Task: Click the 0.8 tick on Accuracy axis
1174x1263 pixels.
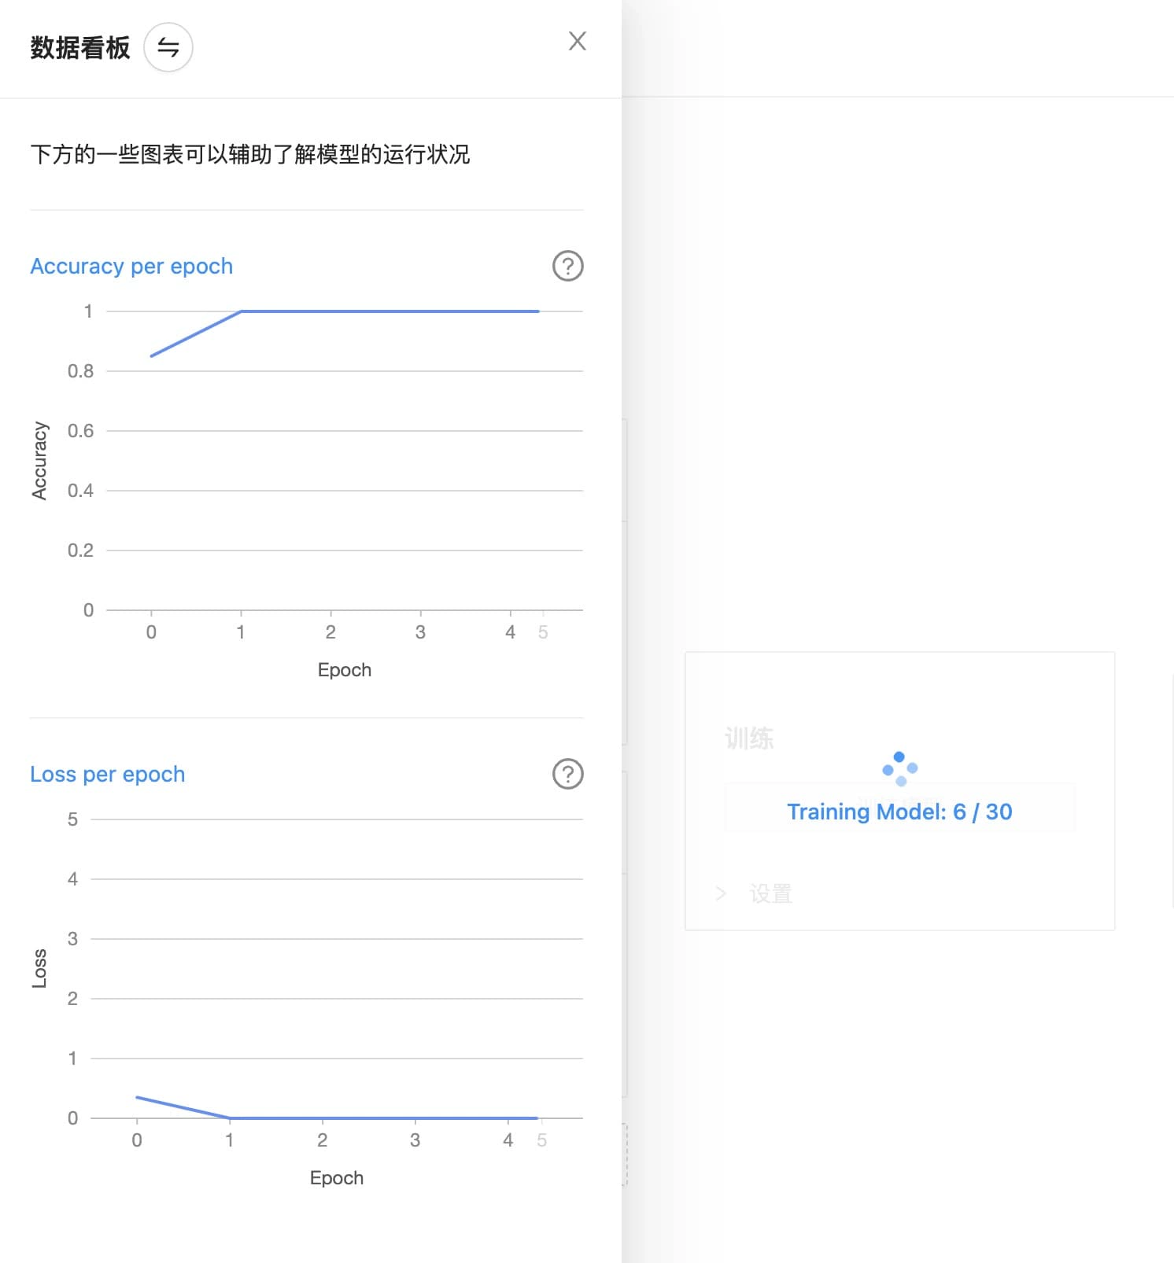Action: point(80,371)
